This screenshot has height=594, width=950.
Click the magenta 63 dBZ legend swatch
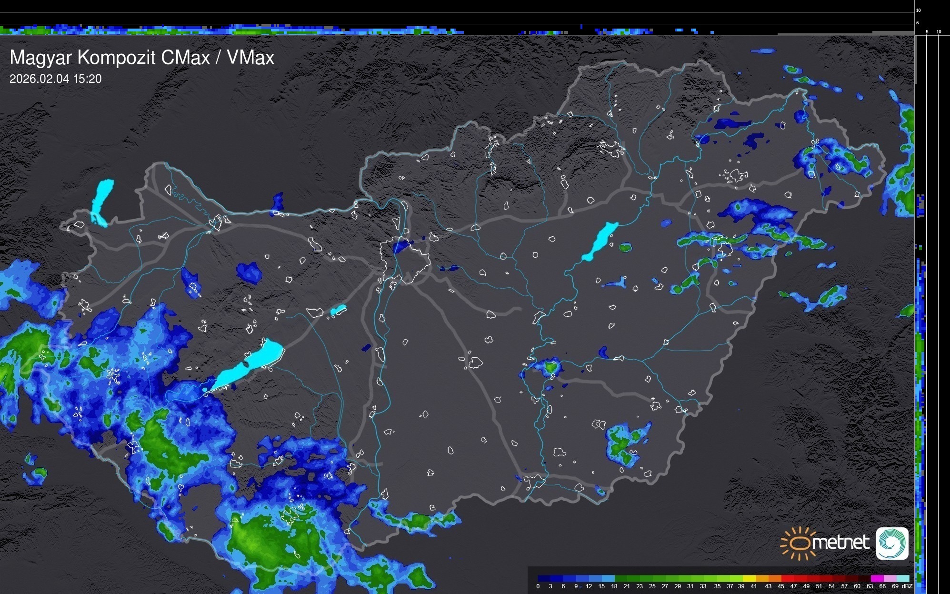click(x=877, y=578)
